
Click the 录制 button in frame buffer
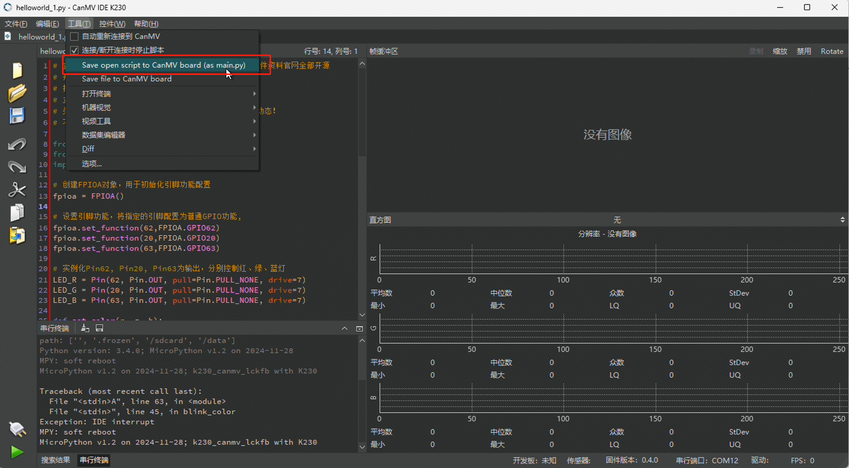(756, 51)
